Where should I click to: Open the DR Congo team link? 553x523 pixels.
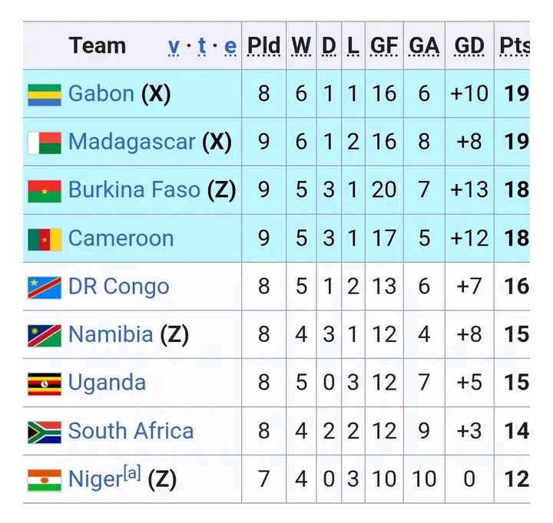[118, 287]
